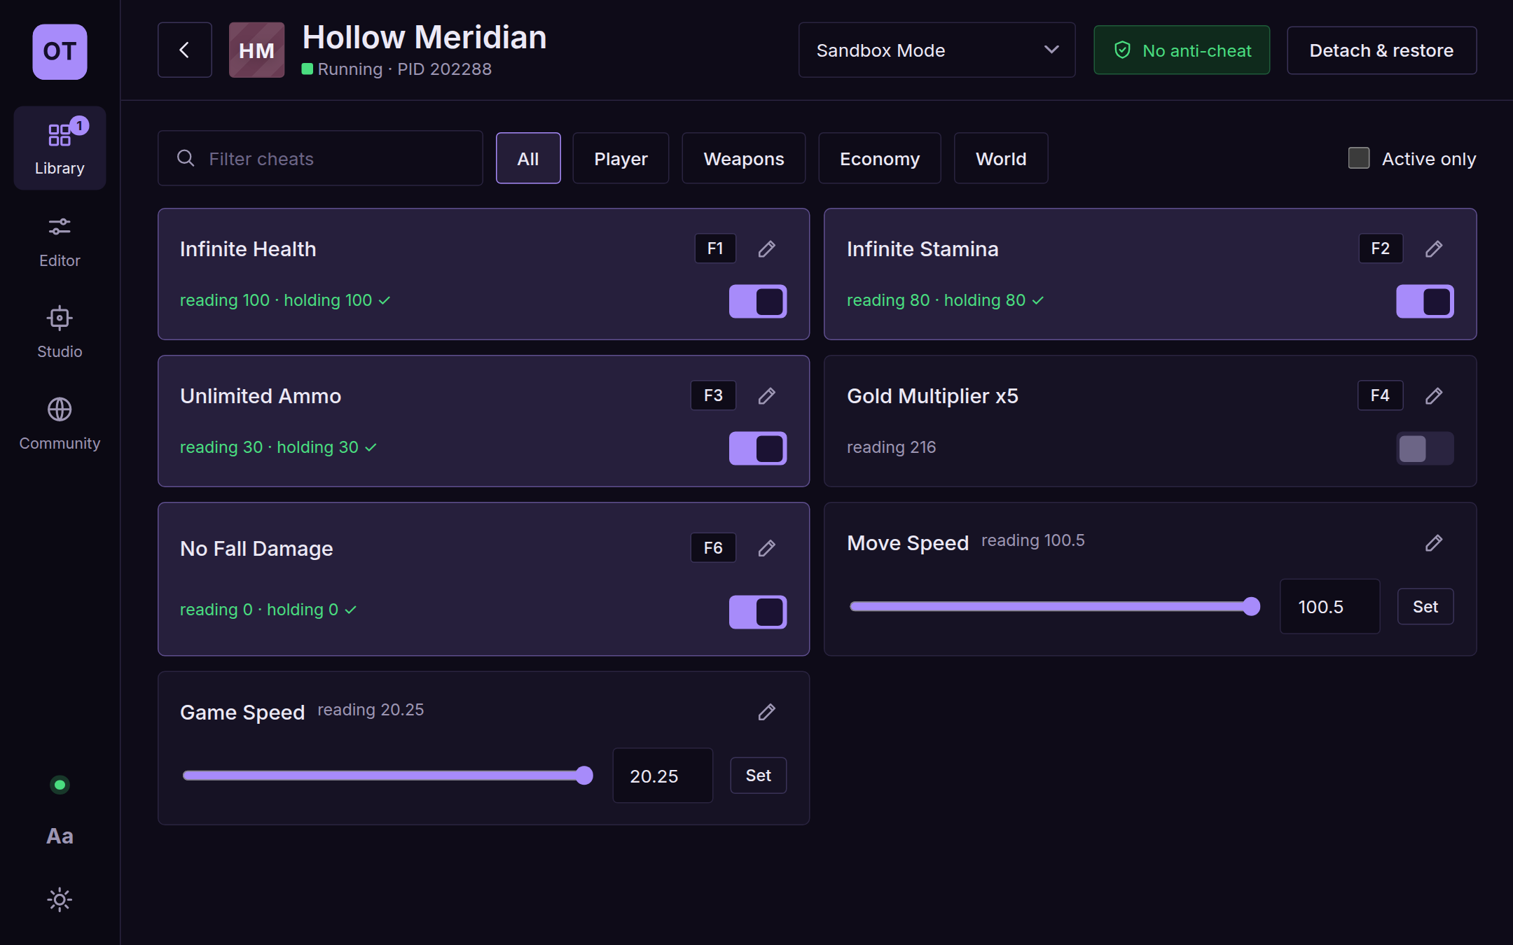Open the Studio sidebar section

click(x=60, y=332)
